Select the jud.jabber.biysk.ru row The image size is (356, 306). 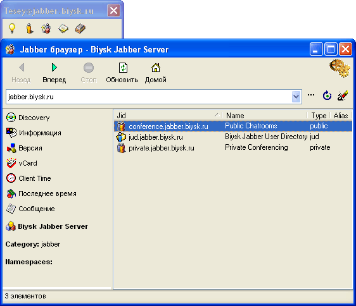click(233, 137)
